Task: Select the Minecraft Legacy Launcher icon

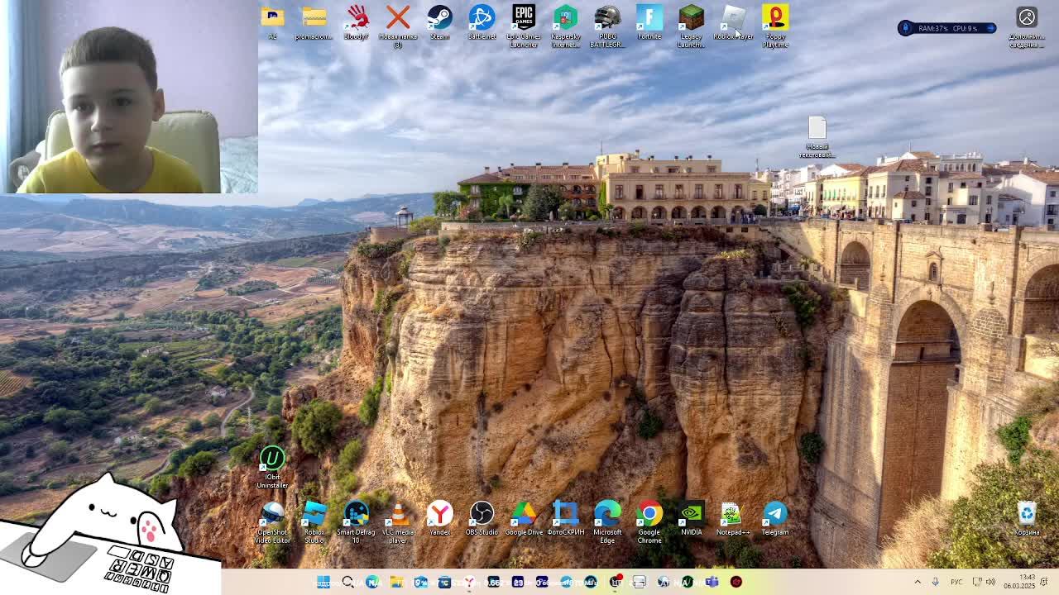Action: coord(691,26)
